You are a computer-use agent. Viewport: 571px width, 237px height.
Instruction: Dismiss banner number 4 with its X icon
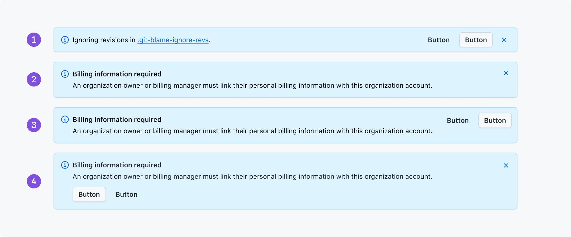506,166
